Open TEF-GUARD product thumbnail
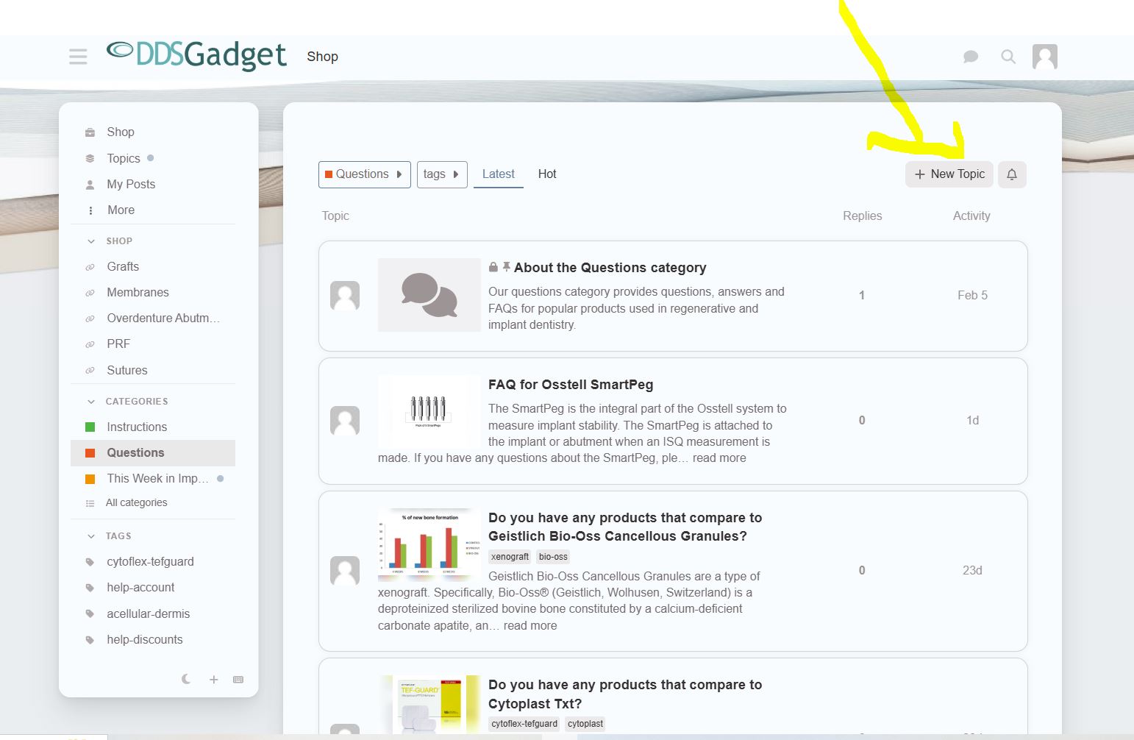Viewport: 1134px width, 740px height. click(x=429, y=705)
